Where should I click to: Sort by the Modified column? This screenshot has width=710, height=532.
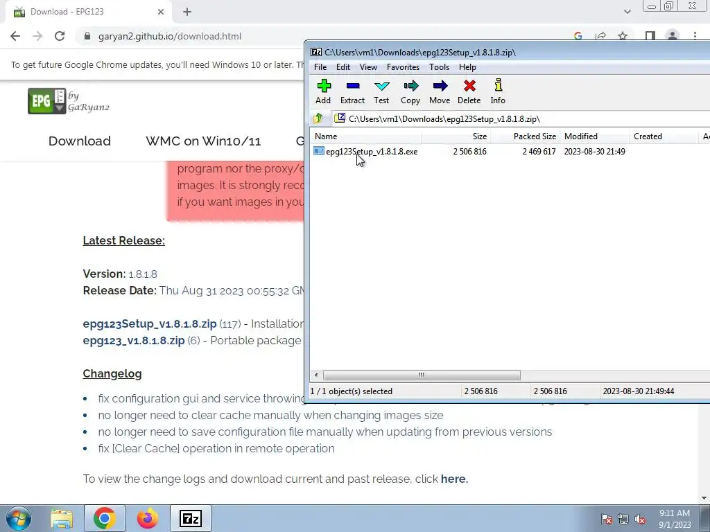pos(594,136)
